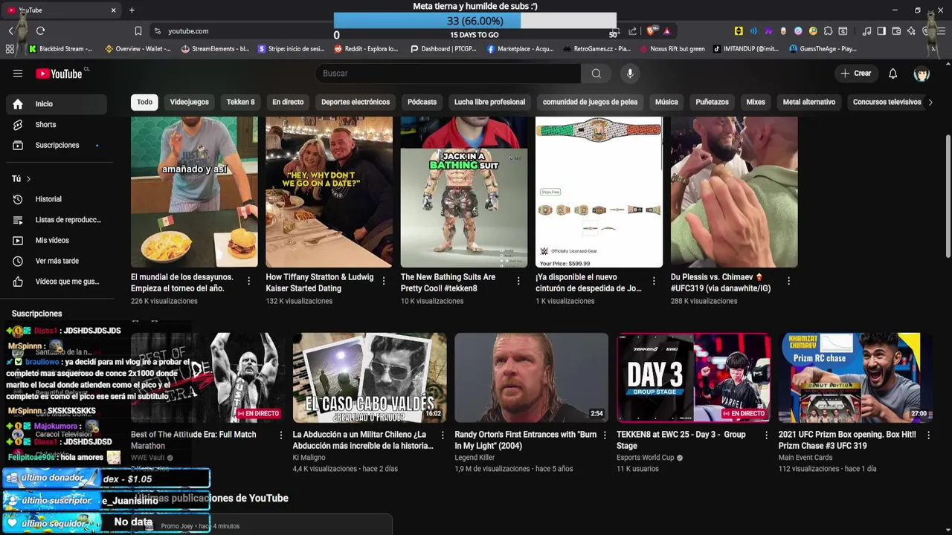This screenshot has height=535, width=952.
Task: Open the Brave Wallet icon
Action: [896, 31]
